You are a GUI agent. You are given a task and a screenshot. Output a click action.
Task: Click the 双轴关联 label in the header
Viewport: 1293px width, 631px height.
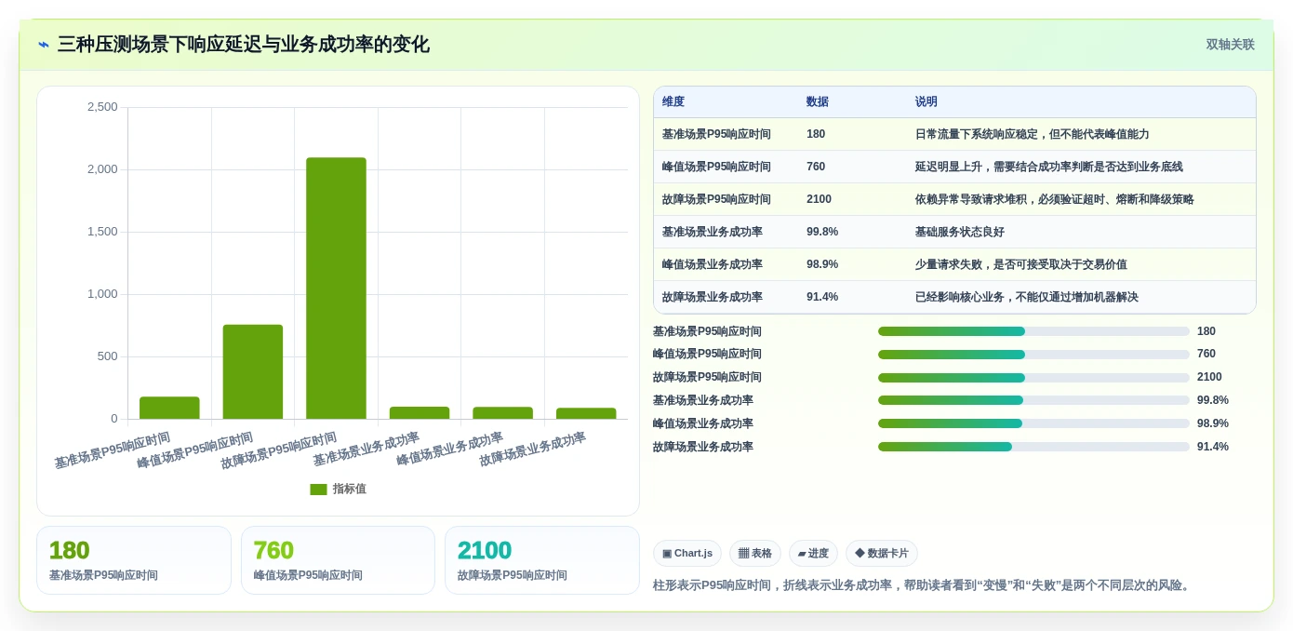[1230, 45]
